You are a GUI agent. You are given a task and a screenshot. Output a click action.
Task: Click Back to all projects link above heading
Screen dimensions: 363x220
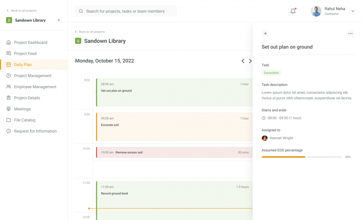[90, 32]
